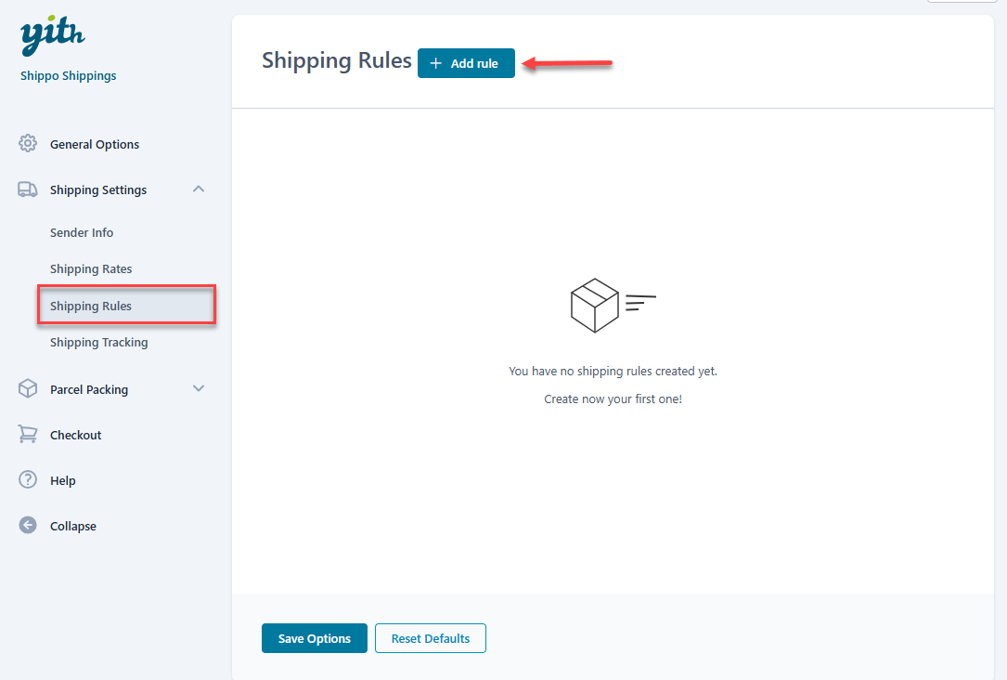
Task: Select the General Options gear icon
Action: (28, 144)
